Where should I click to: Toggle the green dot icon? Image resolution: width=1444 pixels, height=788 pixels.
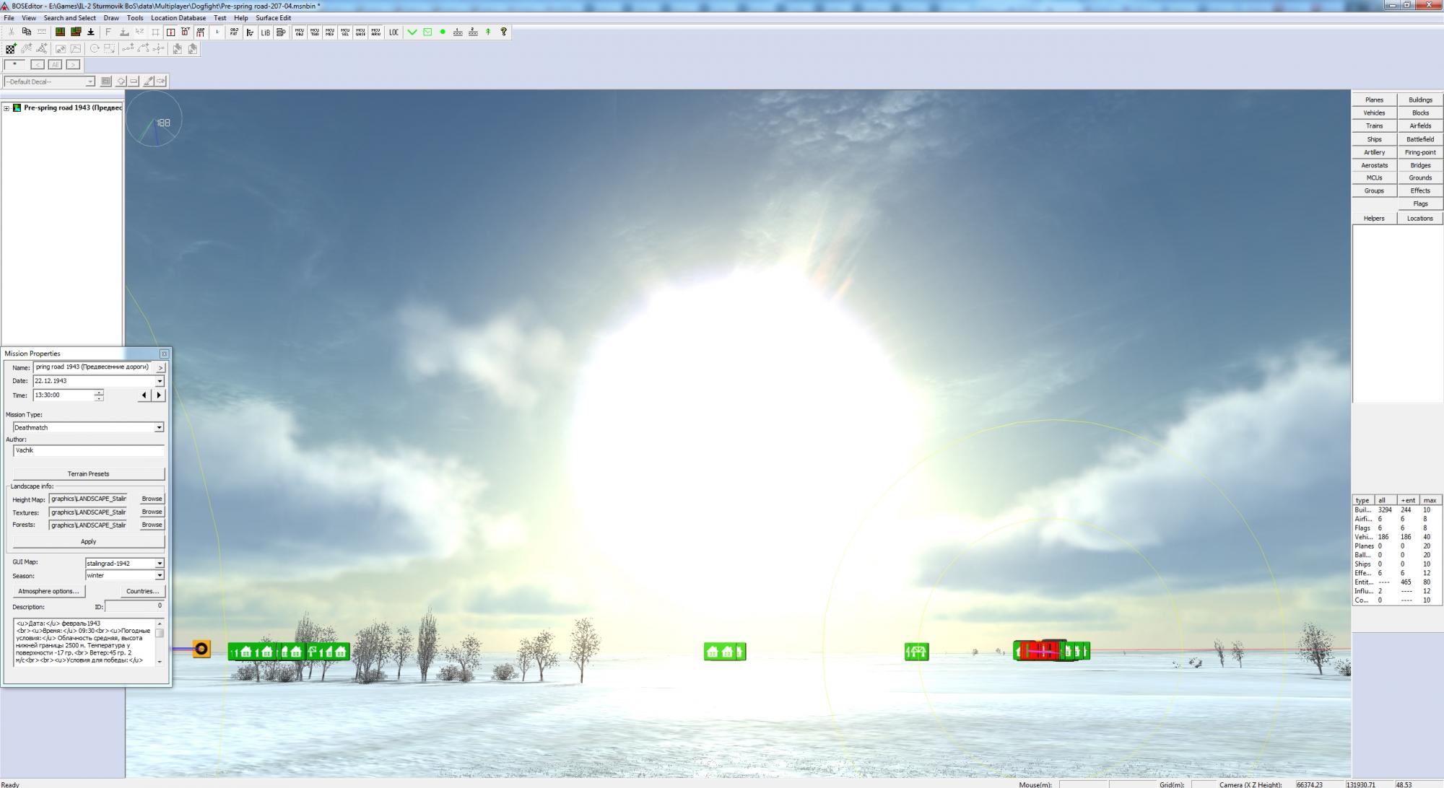pos(443,32)
